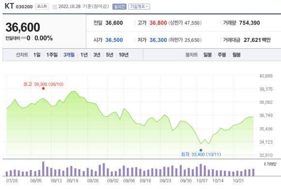Click the 거래대금 value 27,621
Screen dimensions: 281x189
click(x=252, y=40)
